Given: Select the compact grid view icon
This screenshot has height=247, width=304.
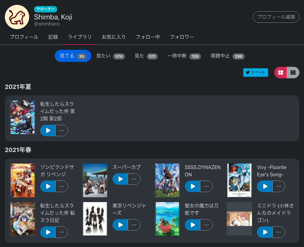Looking at the screenshot, I should click(x=293, y=73).
